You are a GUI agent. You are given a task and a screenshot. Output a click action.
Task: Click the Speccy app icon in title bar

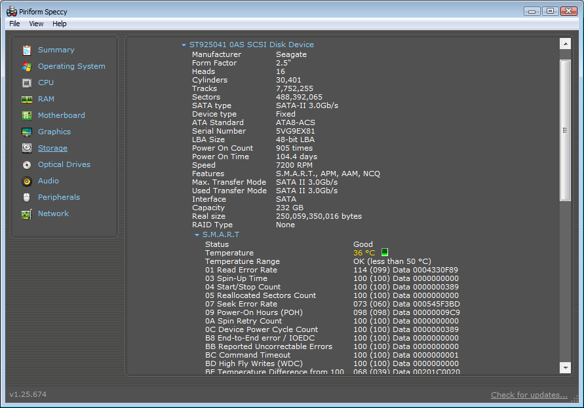[12, 12]
